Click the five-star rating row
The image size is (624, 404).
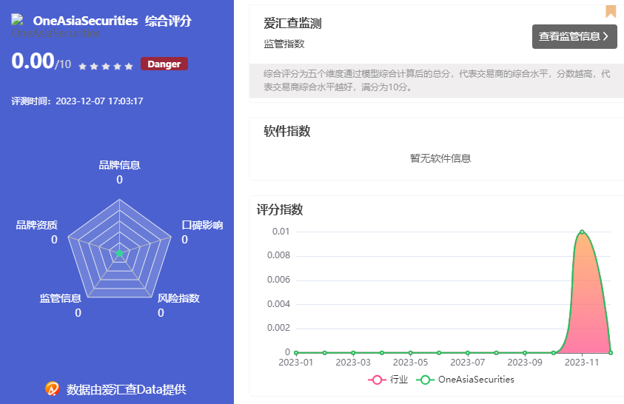(x=105, y=67)
